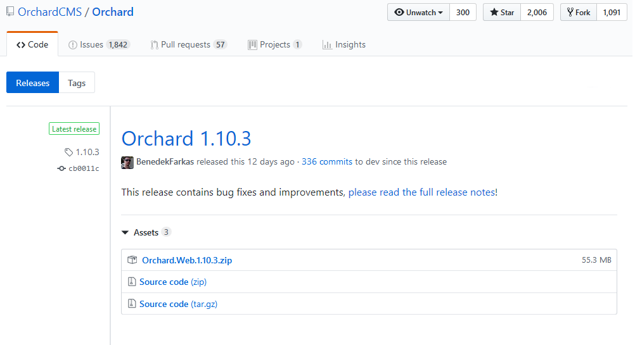The width and height of the screenshot is (635, 345).
Task: Click the watchers count 300
Action: (463, 13)
